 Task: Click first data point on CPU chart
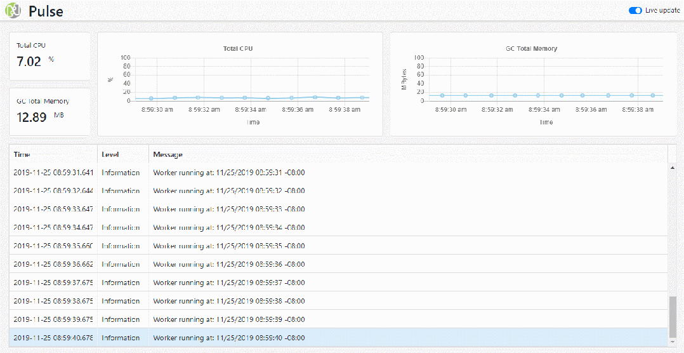(x=151, y=98)
